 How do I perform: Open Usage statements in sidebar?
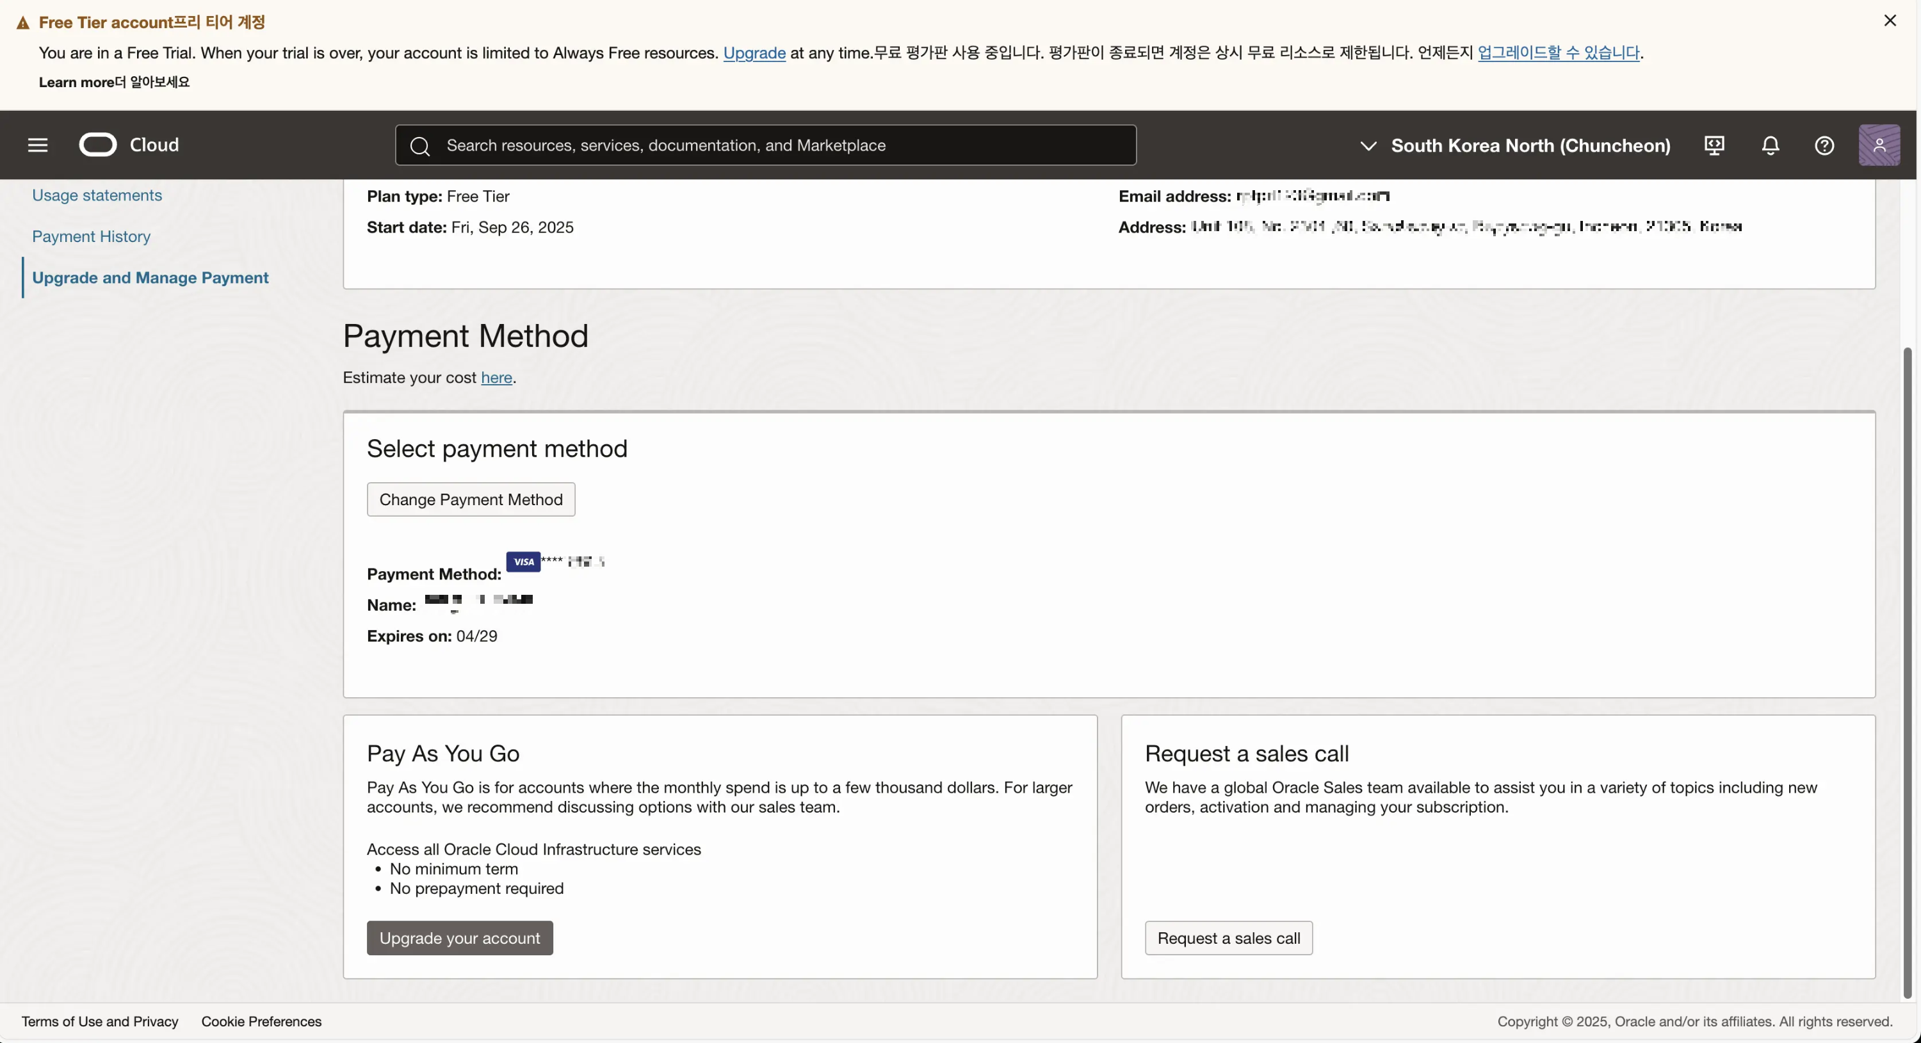pyautogui.click(x=97, y=195)
